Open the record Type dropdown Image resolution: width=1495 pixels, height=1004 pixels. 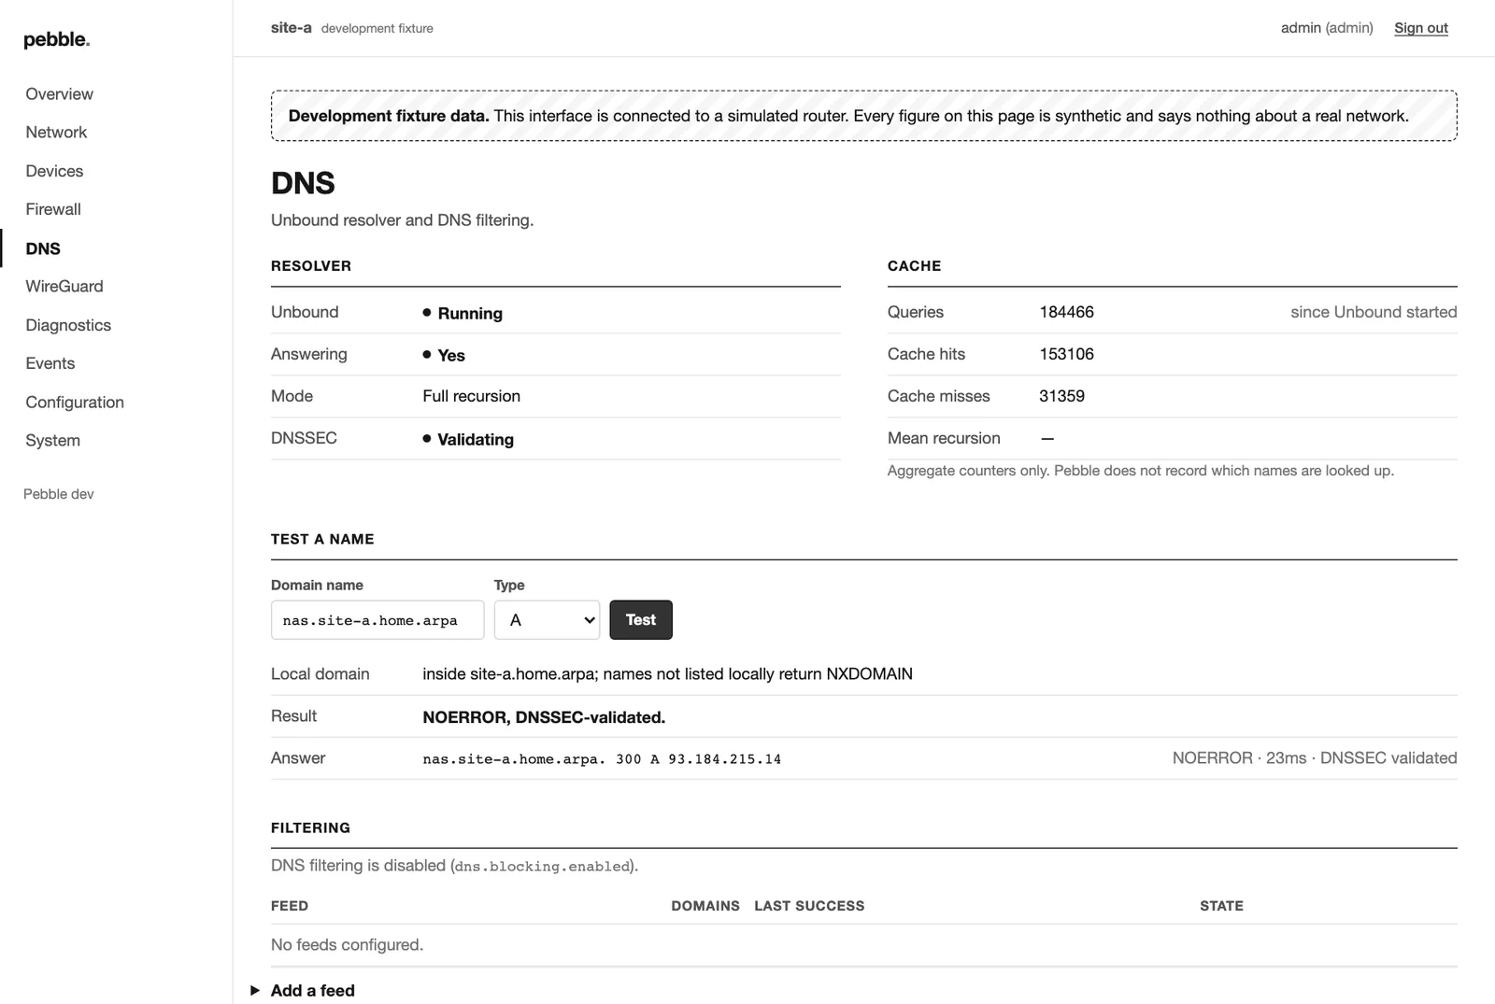point(547,620)
